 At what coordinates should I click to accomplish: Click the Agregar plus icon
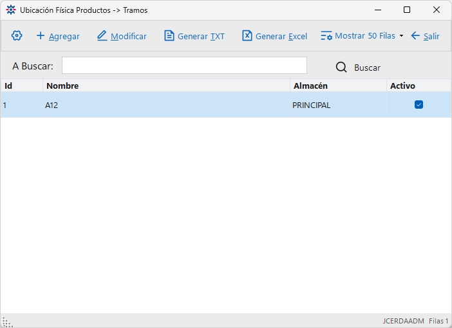[x=41, y=36]
